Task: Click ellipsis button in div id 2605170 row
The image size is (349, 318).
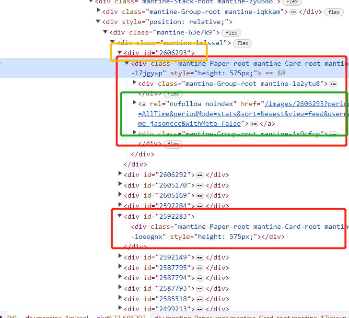Action: coord(200,185)
